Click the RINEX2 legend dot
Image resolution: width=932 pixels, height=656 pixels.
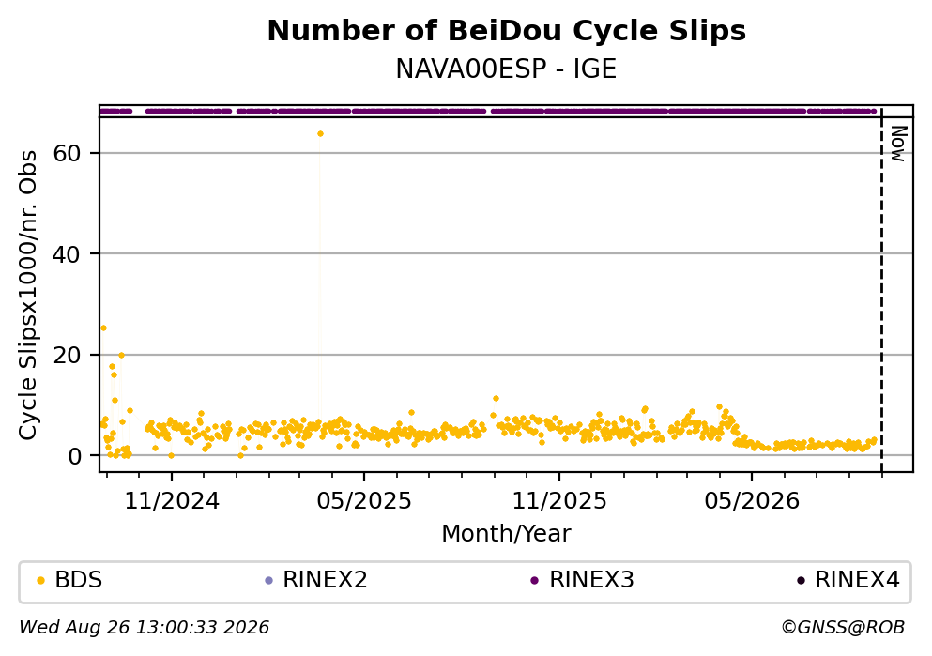pos(268,581)
